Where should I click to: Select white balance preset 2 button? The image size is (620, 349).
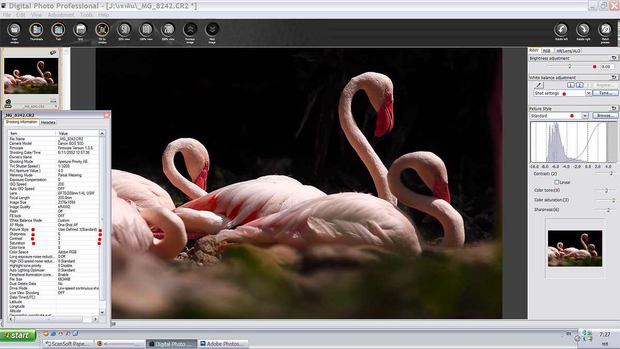(579, 85)
